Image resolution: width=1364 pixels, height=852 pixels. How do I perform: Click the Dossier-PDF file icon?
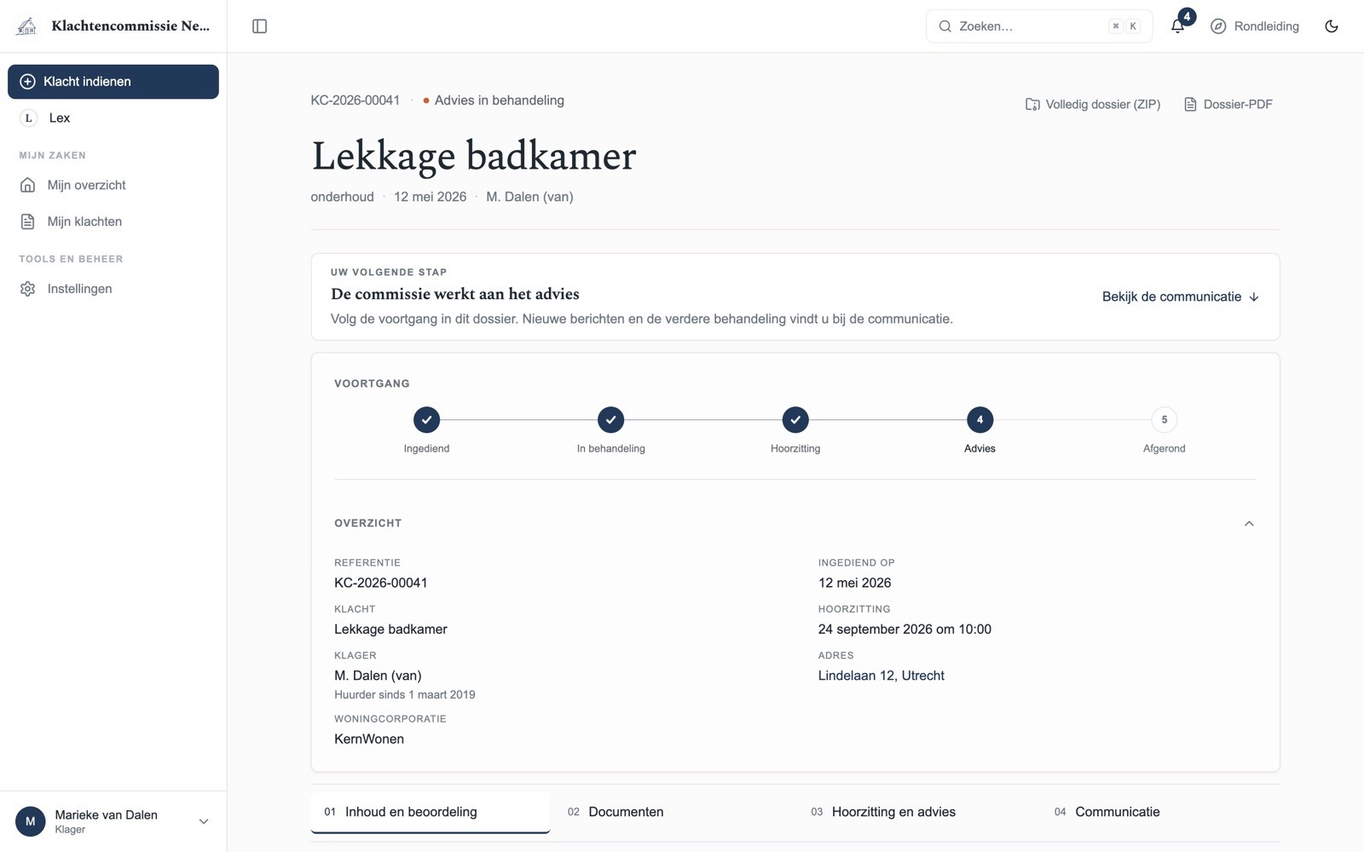pos(1190,104)
